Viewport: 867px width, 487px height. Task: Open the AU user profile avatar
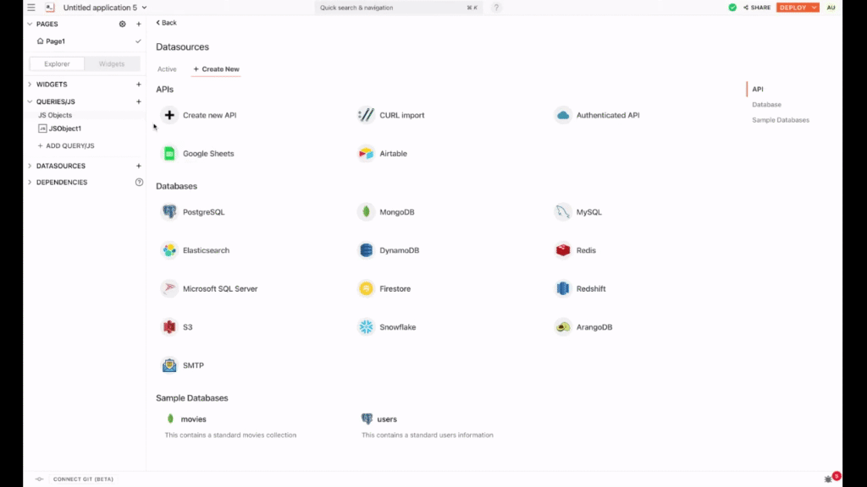click(x=831, y=8)
